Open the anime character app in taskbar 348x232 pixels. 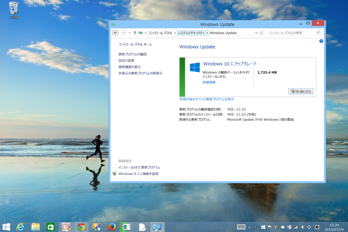(x=66, y=227)
